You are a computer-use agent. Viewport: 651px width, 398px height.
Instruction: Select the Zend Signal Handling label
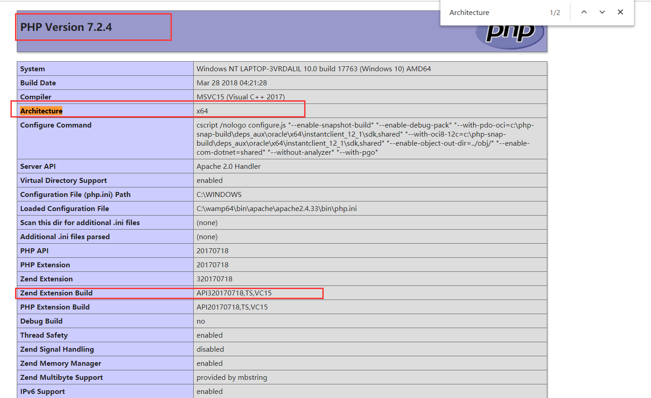coord(57,349)
